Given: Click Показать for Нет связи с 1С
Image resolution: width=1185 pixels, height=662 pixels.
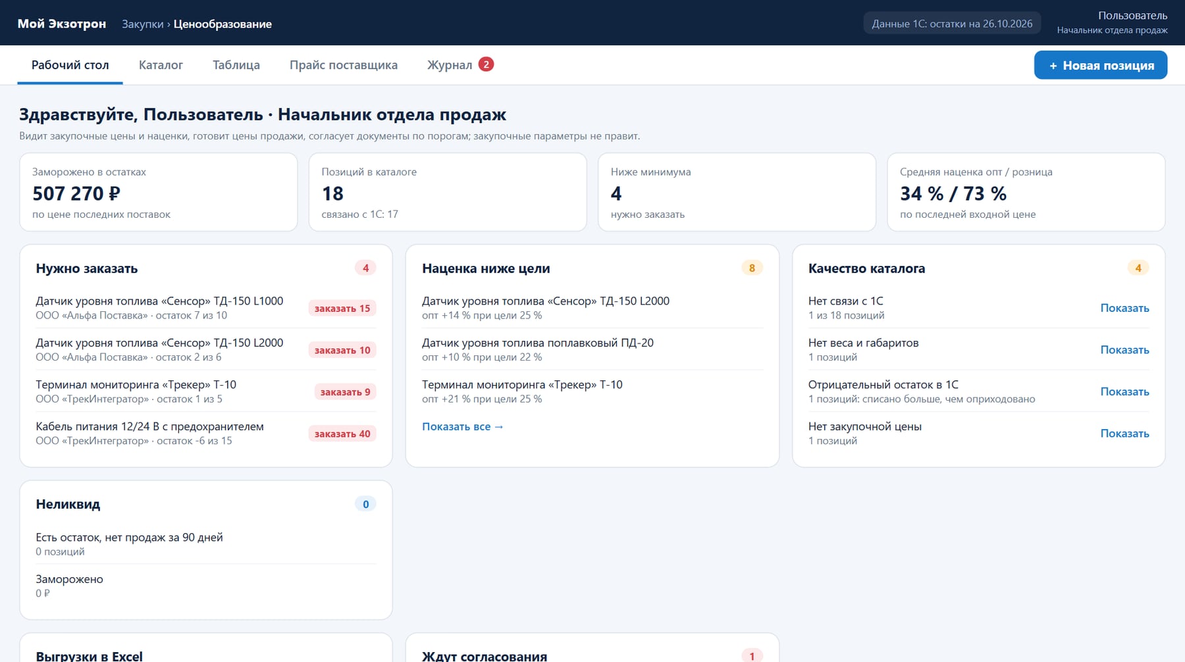Looking at the screenshot, I should [x=1124, y=308].
